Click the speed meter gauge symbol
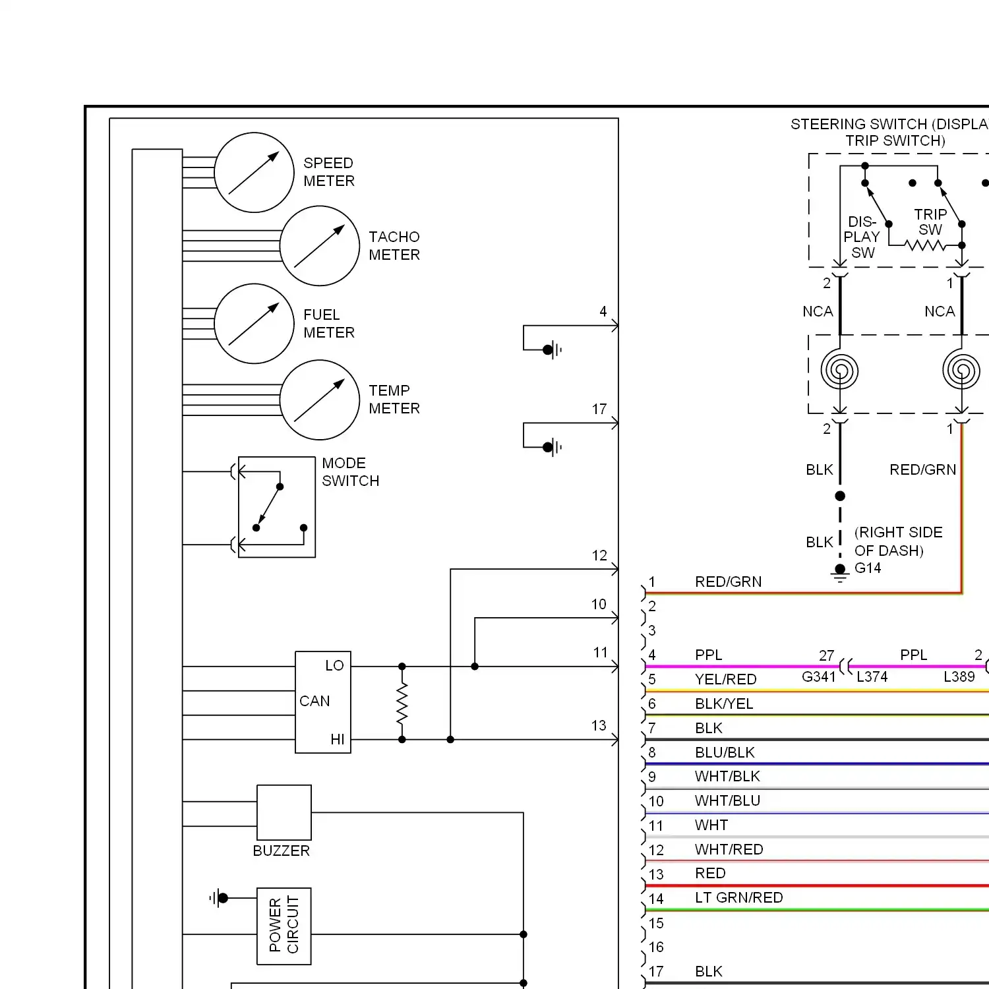Viewport: 989px width, 989px height. click(x=254, y=173)
